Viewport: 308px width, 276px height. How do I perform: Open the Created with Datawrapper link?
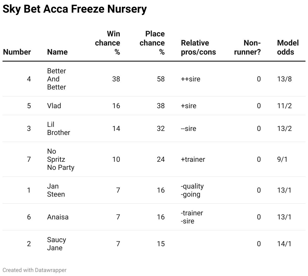35,270
